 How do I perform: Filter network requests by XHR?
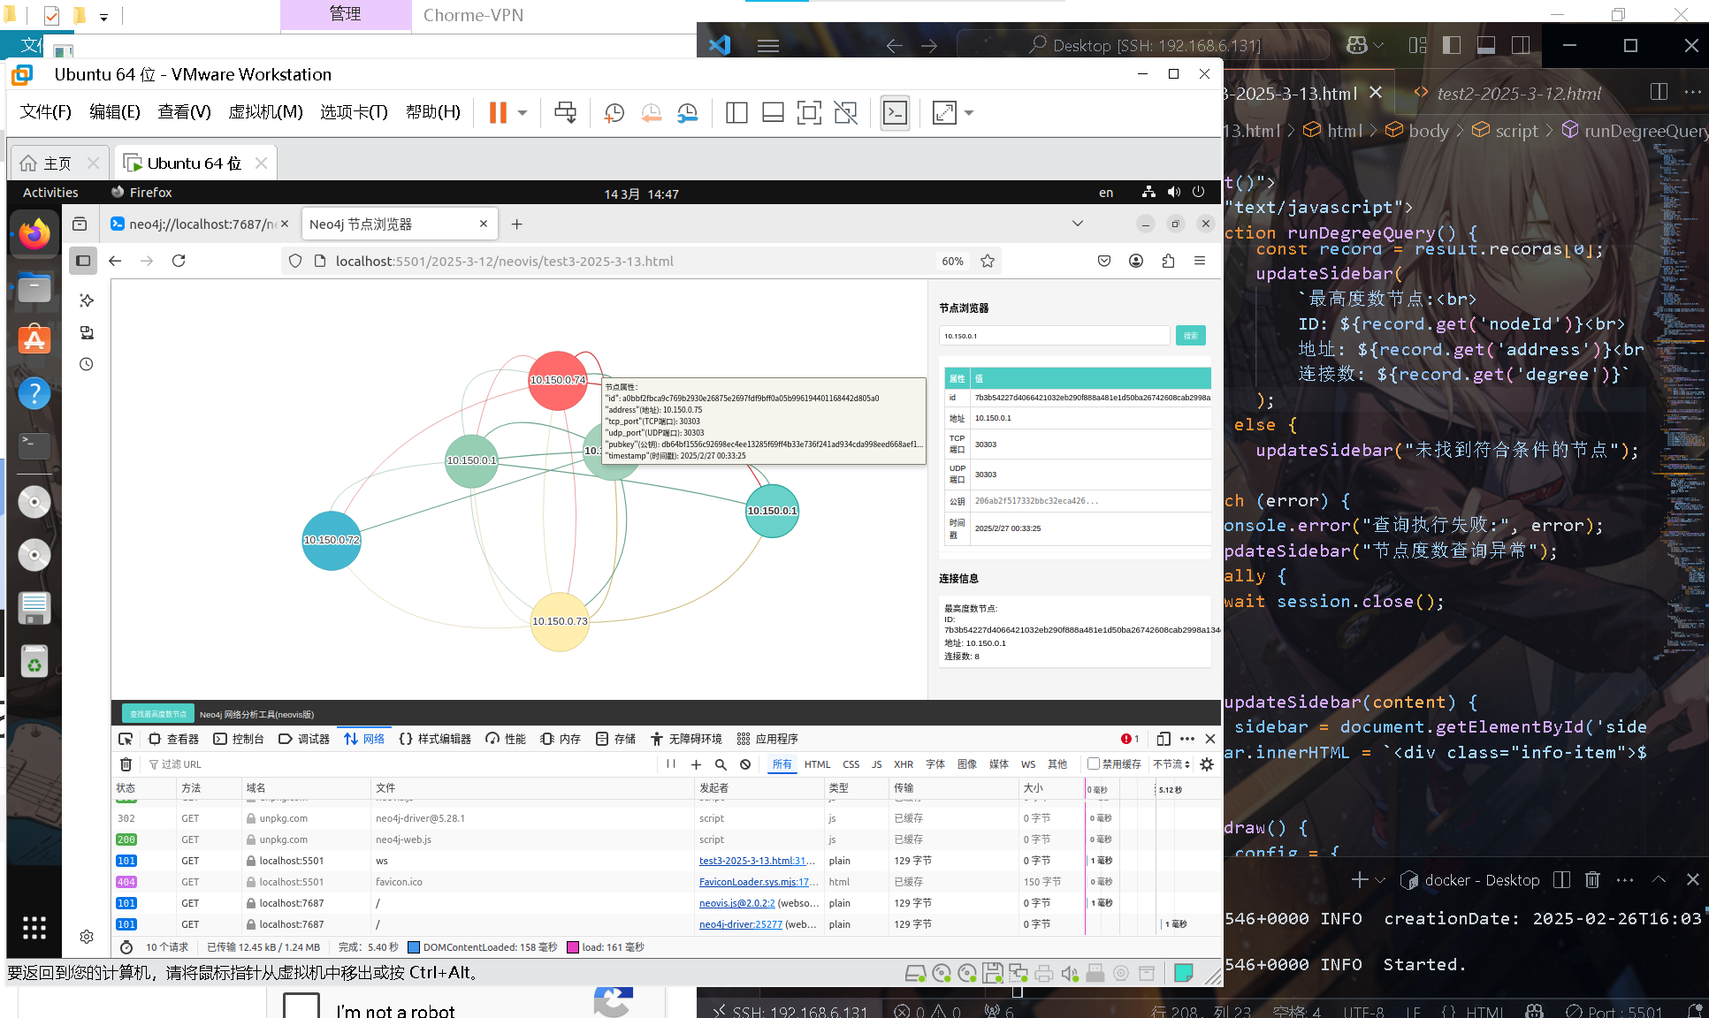(904, 764)
